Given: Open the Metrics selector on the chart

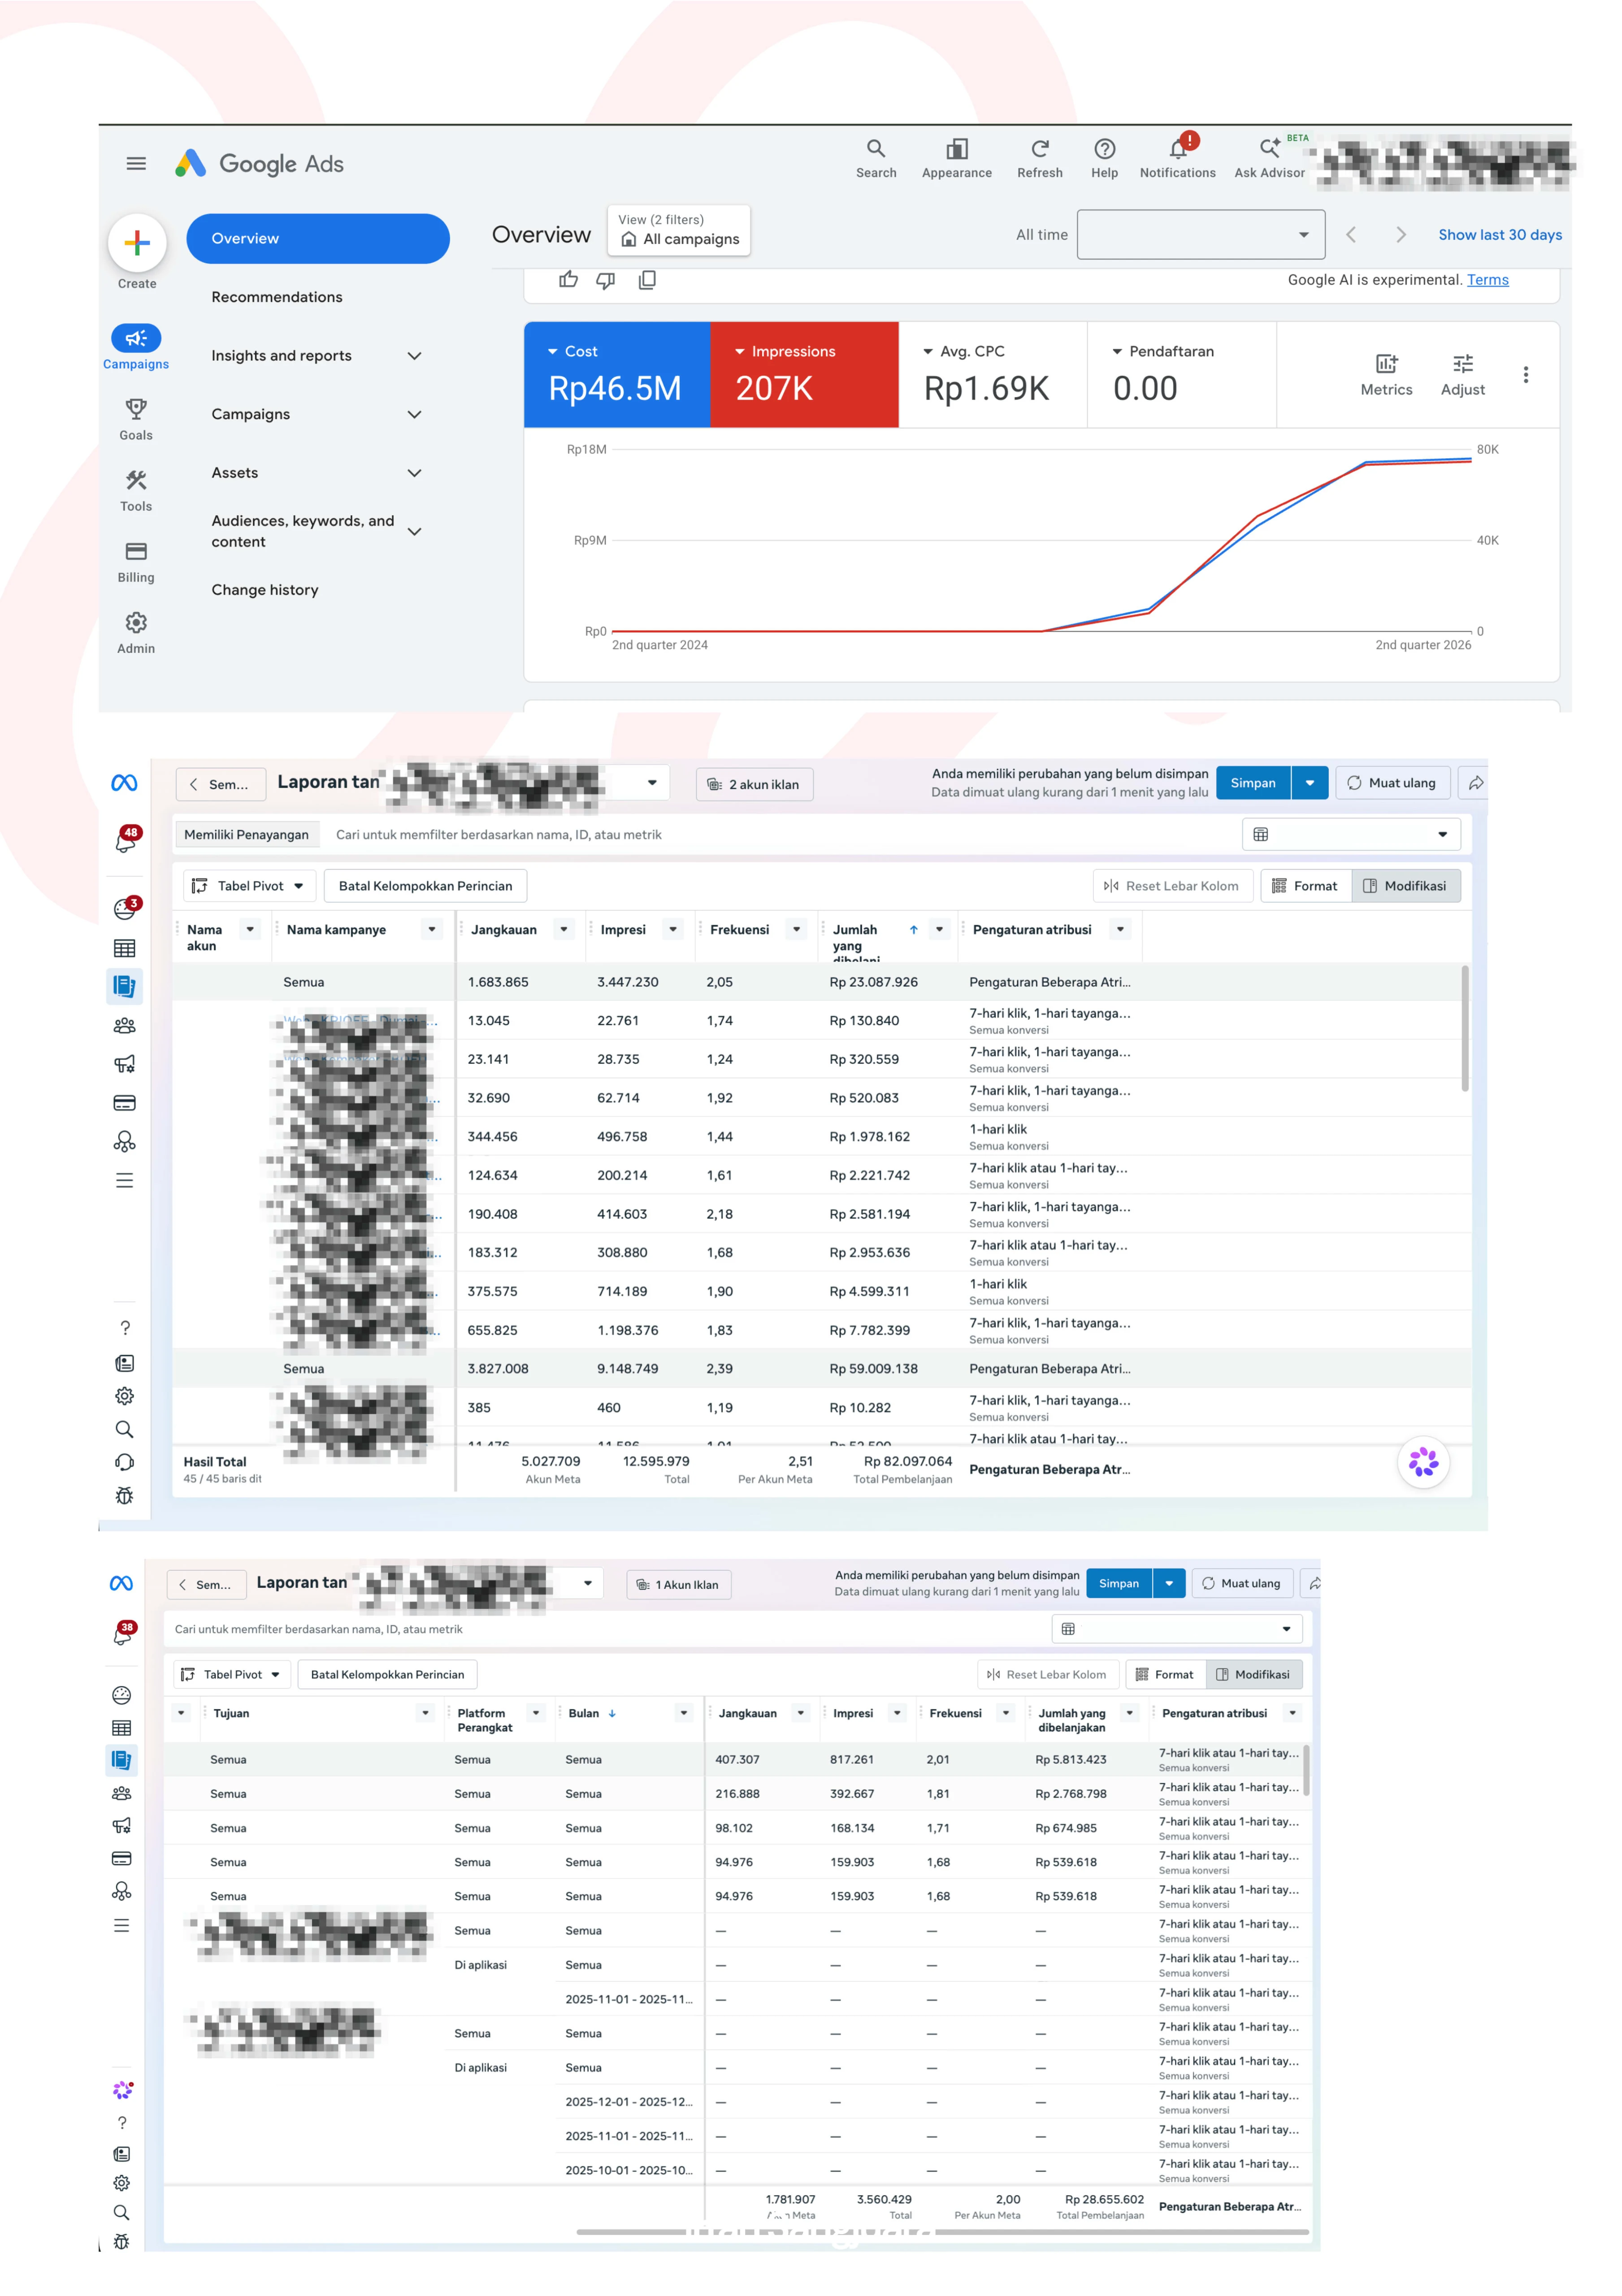Looking at the screenshot, I should [x=1386, y=375].
